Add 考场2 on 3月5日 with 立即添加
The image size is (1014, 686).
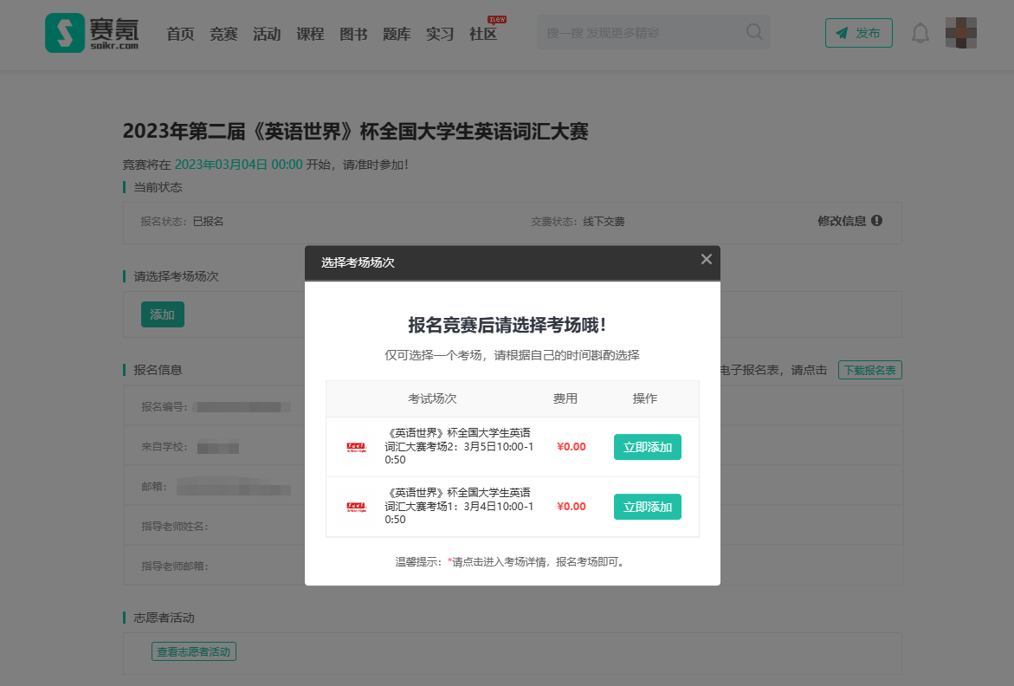[x=647, y=447]
